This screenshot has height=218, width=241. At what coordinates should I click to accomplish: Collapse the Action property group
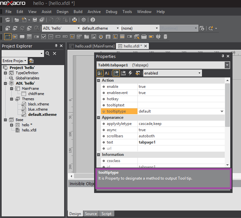[99, 80]
